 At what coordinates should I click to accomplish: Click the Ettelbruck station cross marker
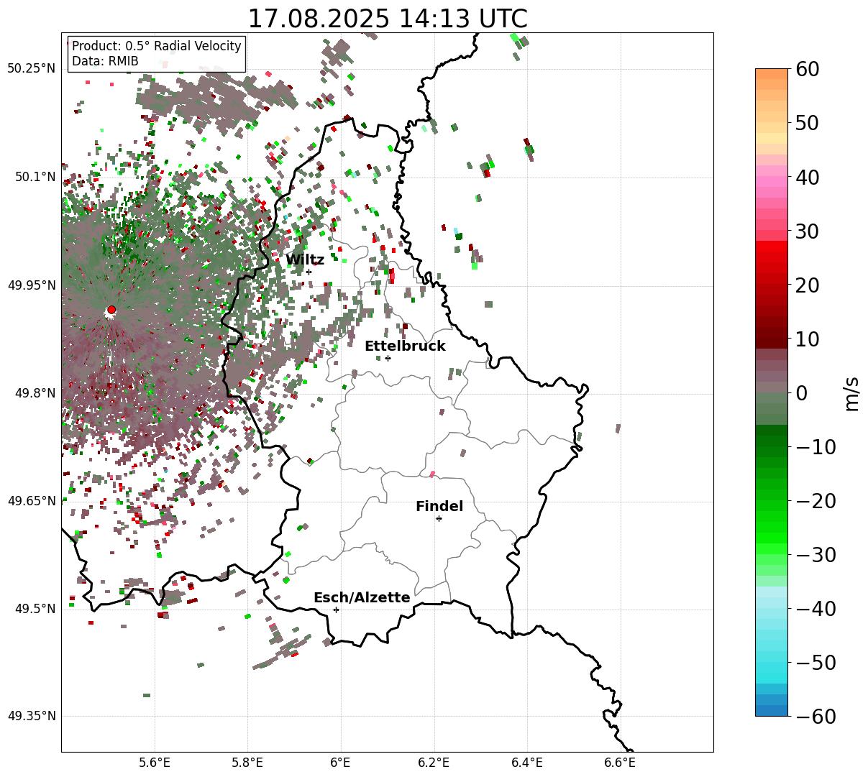coord(388,358)
